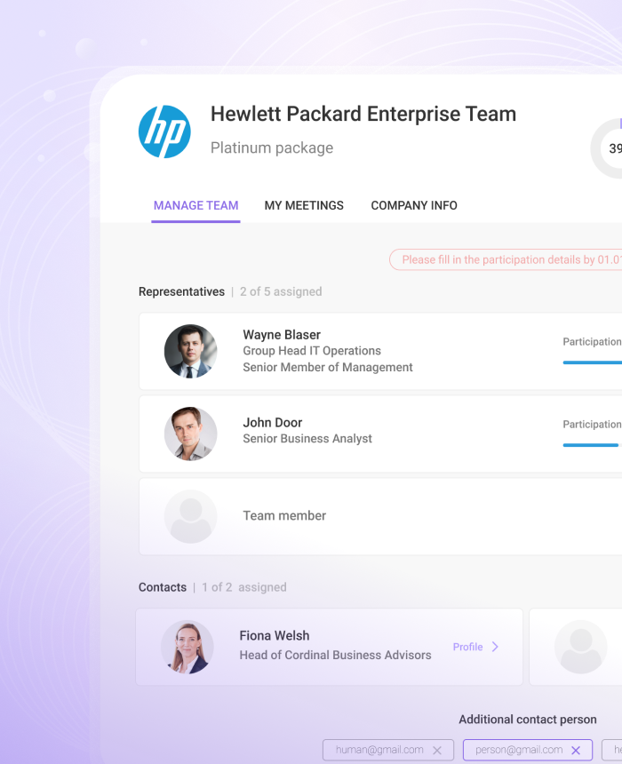This screenshot has height=764, width=622.
Task: Click Head of Cordinal Business Advisors text
Action: click(x=335, y=655)
